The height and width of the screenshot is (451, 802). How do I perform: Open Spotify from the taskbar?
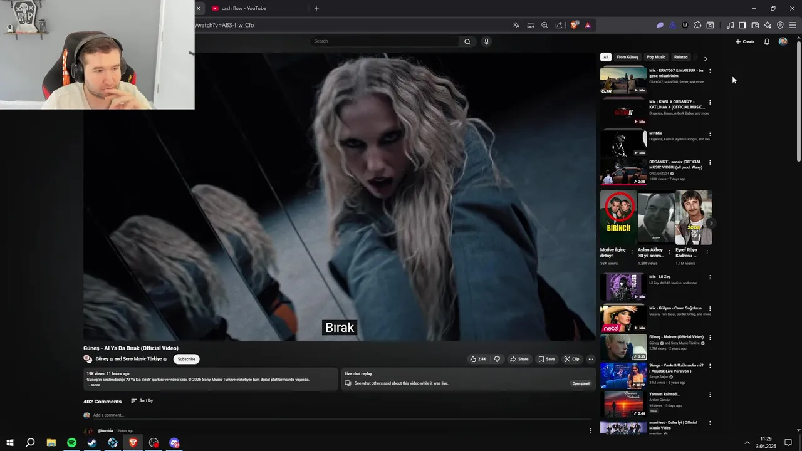[x=71, y=443]
